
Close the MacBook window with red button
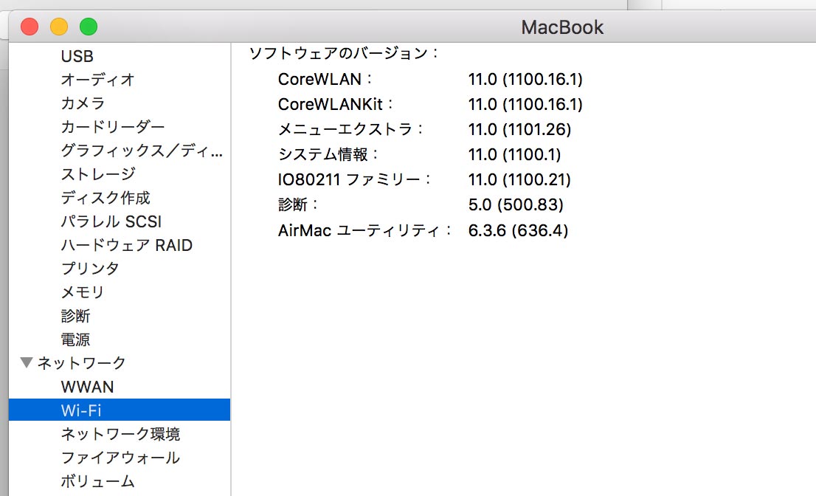coord(30,27)
